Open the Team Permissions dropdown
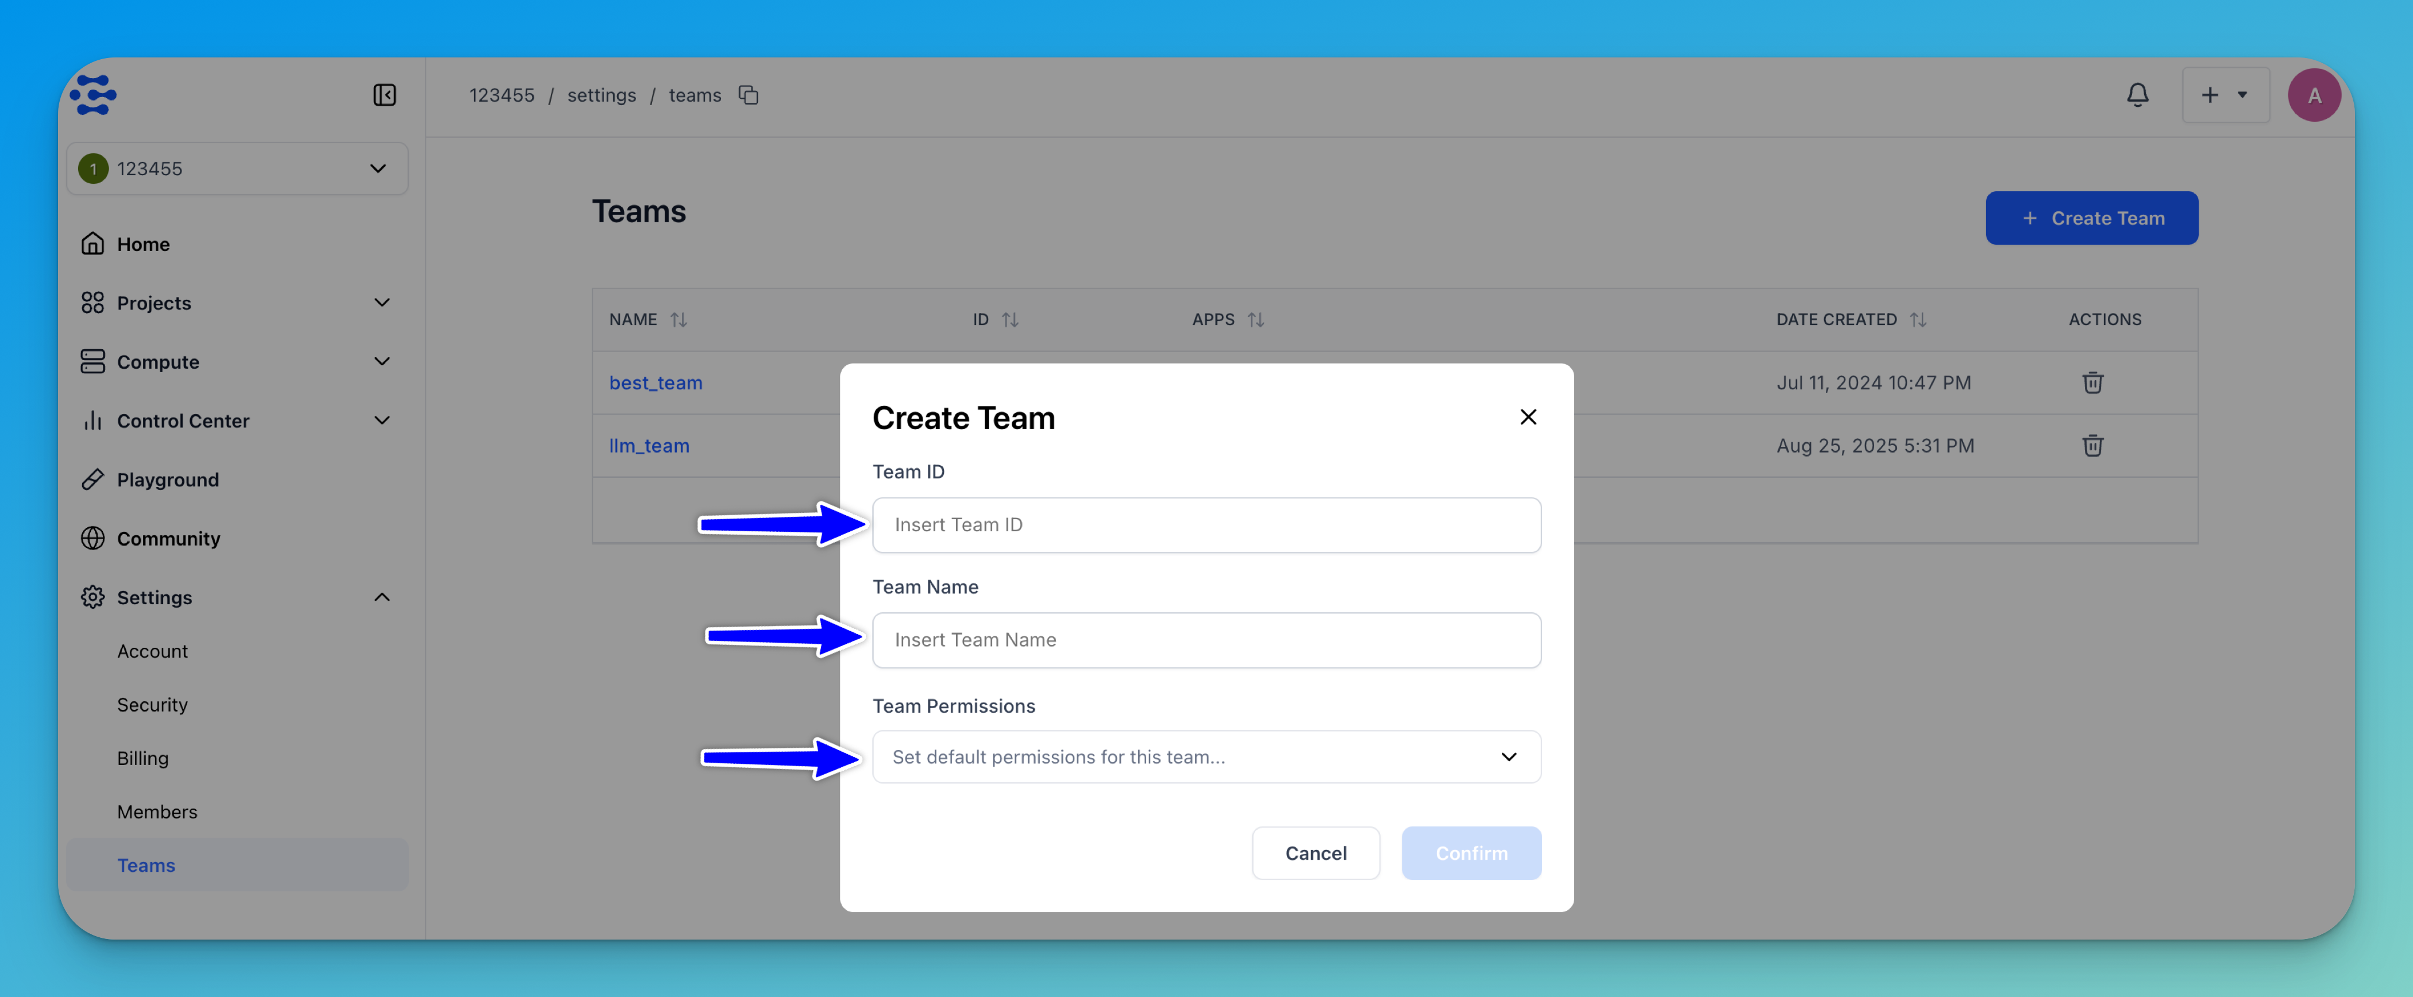The image size is (2413, 997). 1205,756
